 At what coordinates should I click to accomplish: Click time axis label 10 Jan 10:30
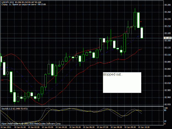[x=144, y=127]
